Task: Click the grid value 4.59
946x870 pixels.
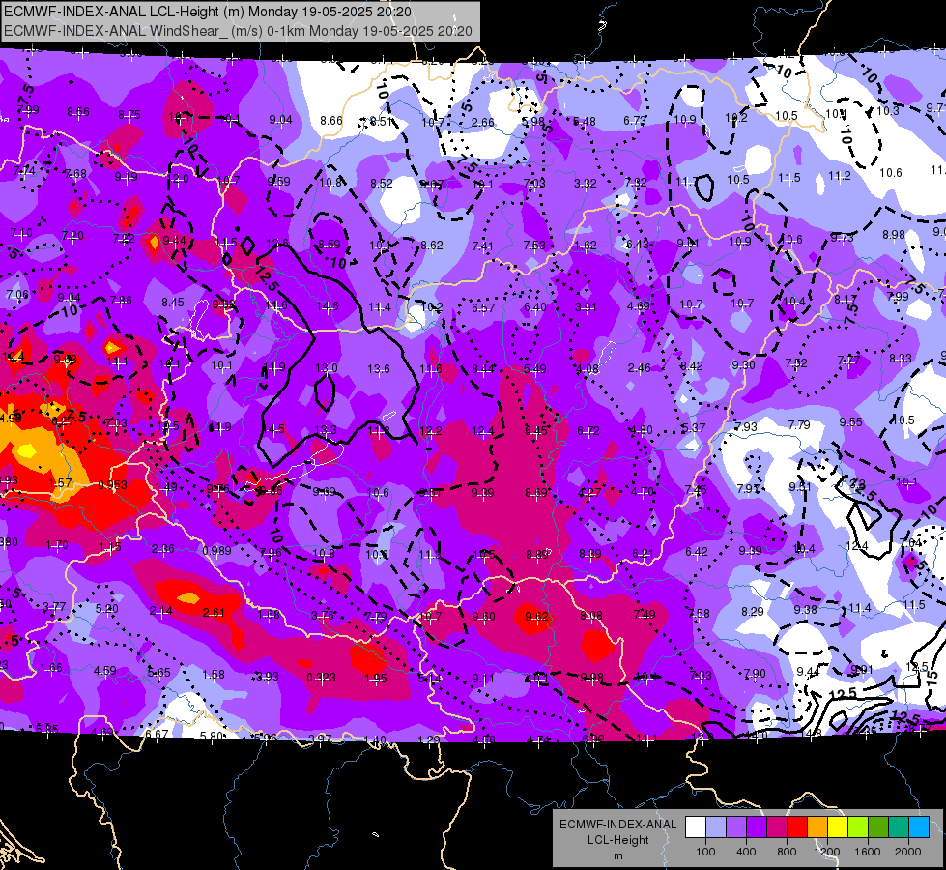Action: (105, 671)
